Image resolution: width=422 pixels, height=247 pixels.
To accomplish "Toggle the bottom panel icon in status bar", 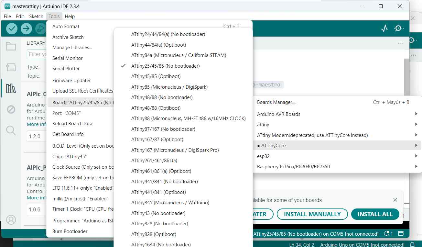I will click(x=401, y=234).
